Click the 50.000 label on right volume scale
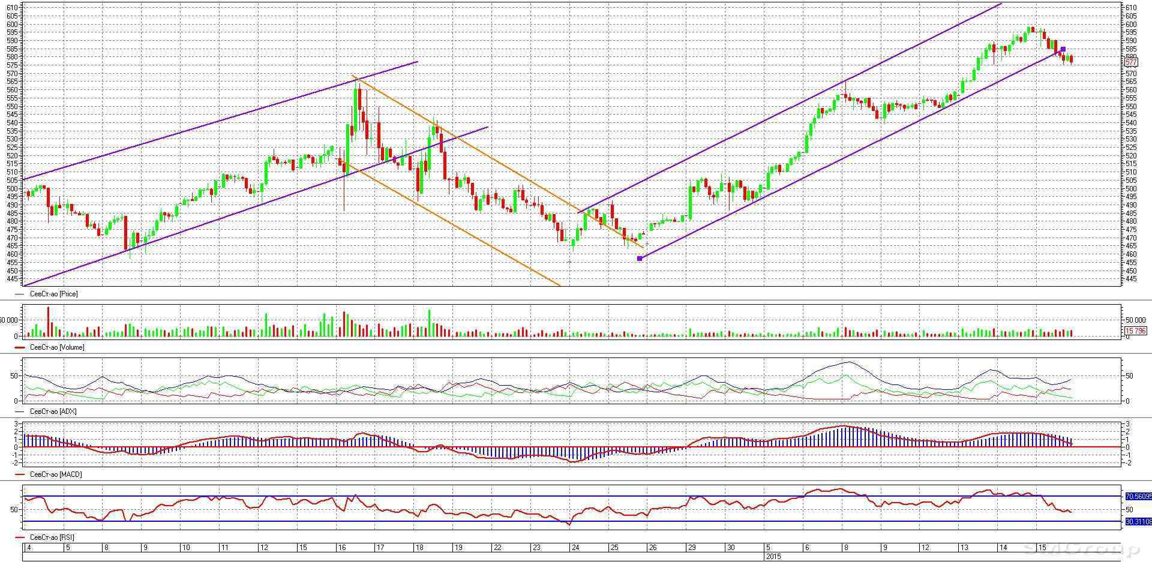The width and height of the screenshot is (1152, 562). (x=1136, y=320)
